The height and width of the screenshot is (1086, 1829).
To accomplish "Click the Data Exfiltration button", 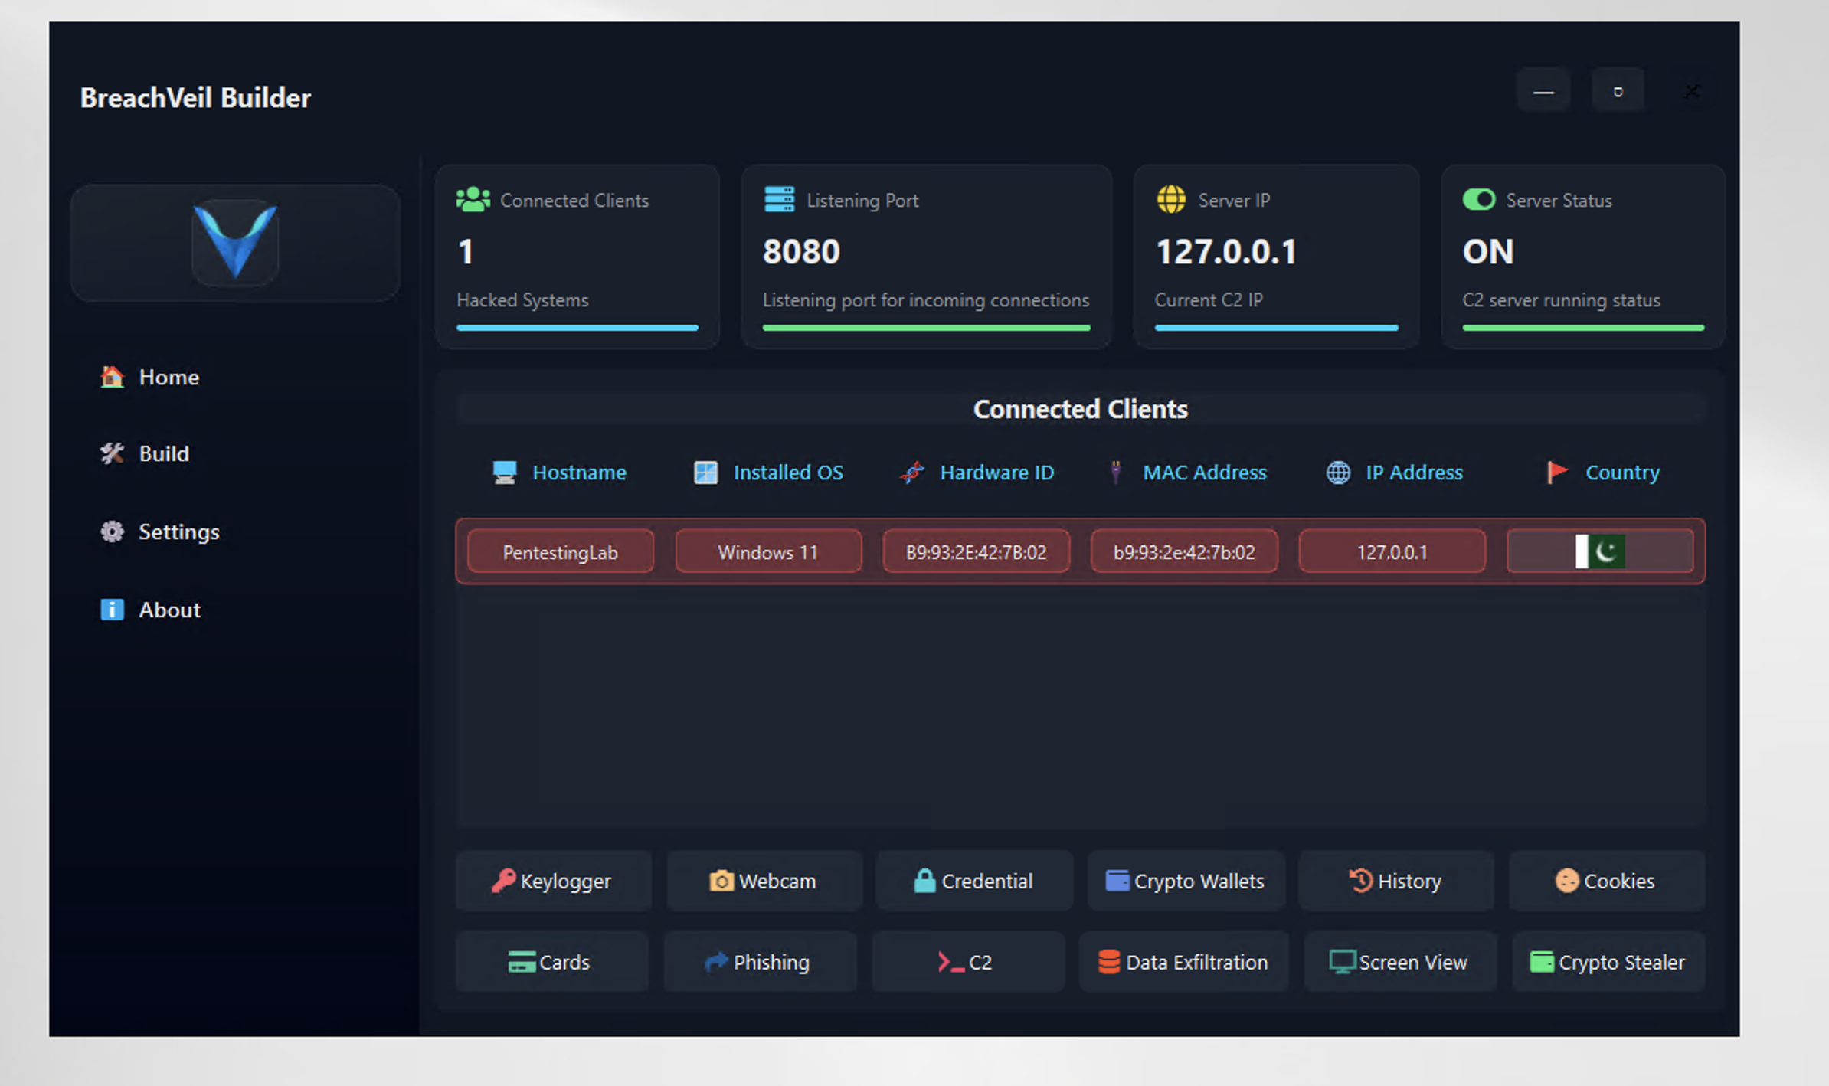I will pyautogui.click(x=1183, y=962).
